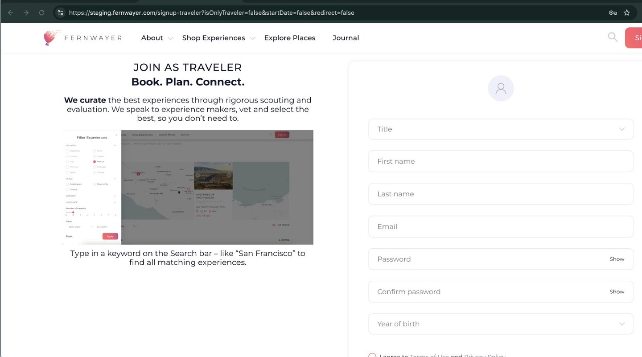Focus the Email input field

click(x=501, y=226)
